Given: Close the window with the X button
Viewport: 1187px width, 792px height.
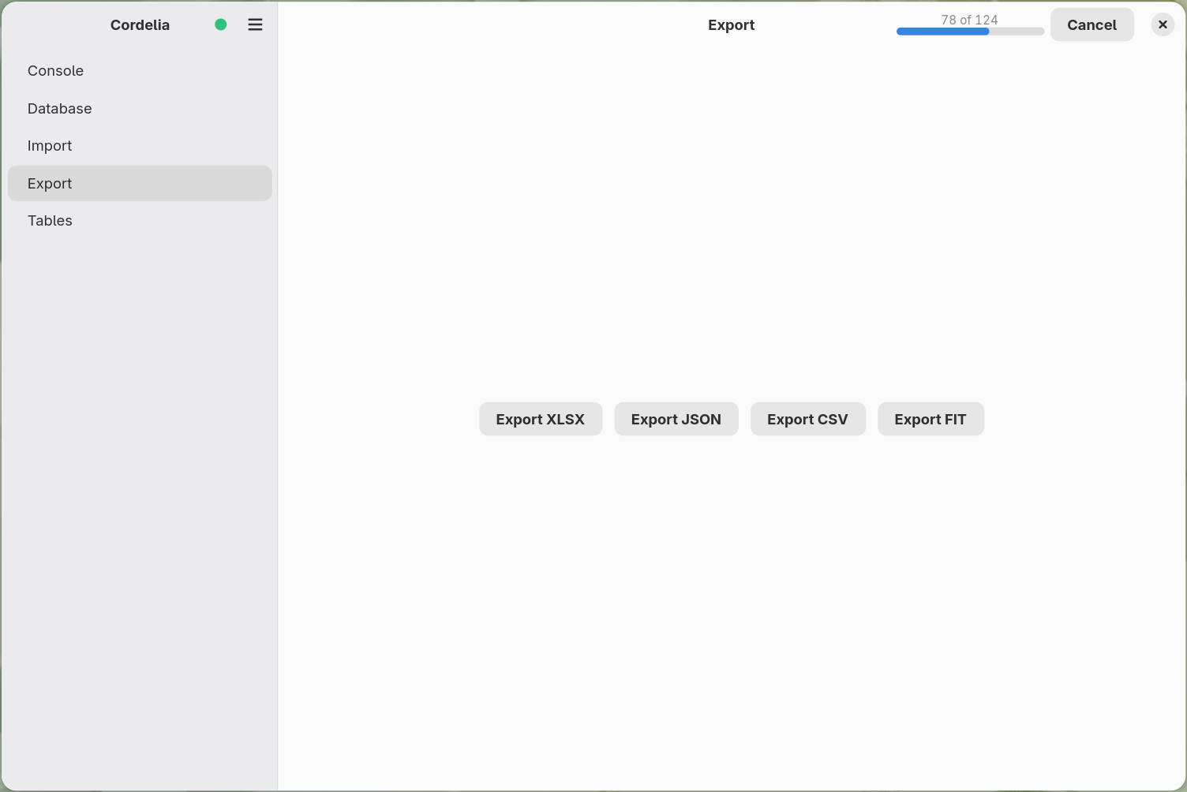Looking at the screenshot, I should 1163,24.
